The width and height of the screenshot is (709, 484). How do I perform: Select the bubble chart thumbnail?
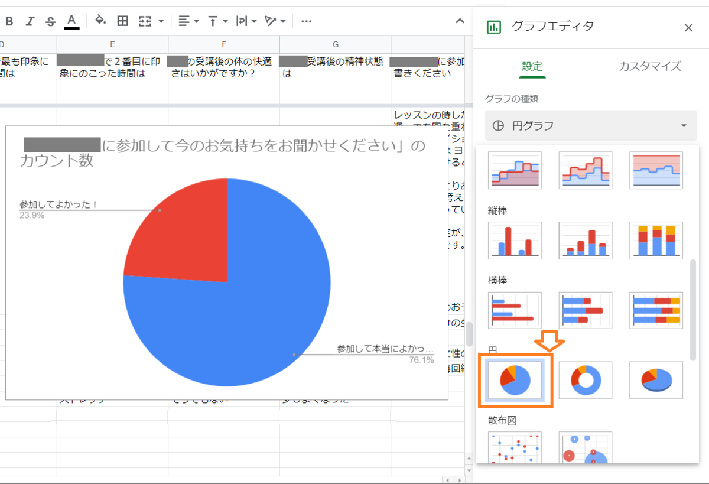point(586,448)
